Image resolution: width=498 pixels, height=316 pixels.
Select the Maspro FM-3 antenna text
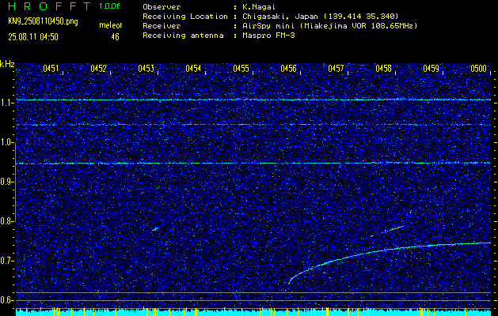point(268,36)
